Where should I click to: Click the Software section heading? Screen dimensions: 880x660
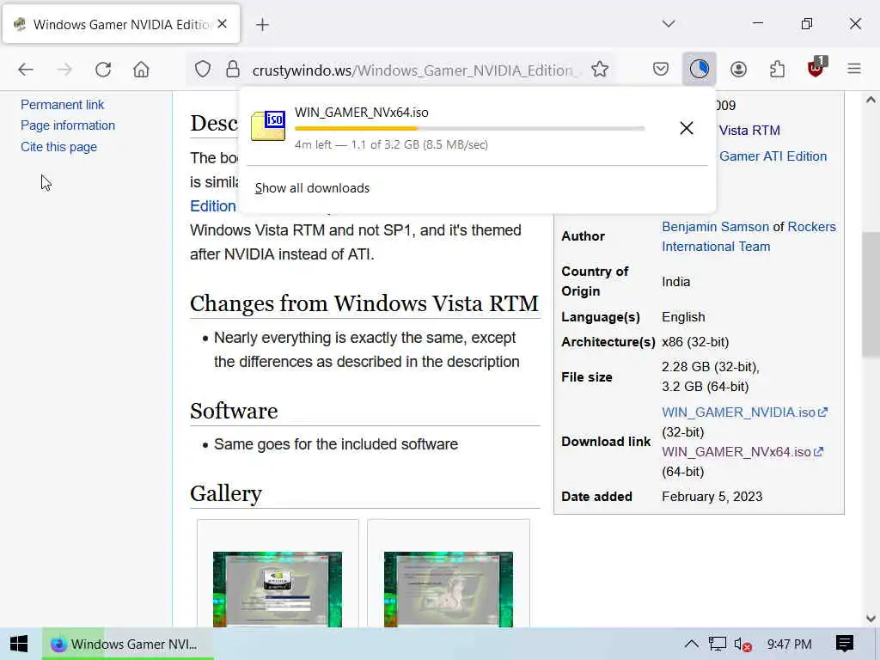point(234,411)
